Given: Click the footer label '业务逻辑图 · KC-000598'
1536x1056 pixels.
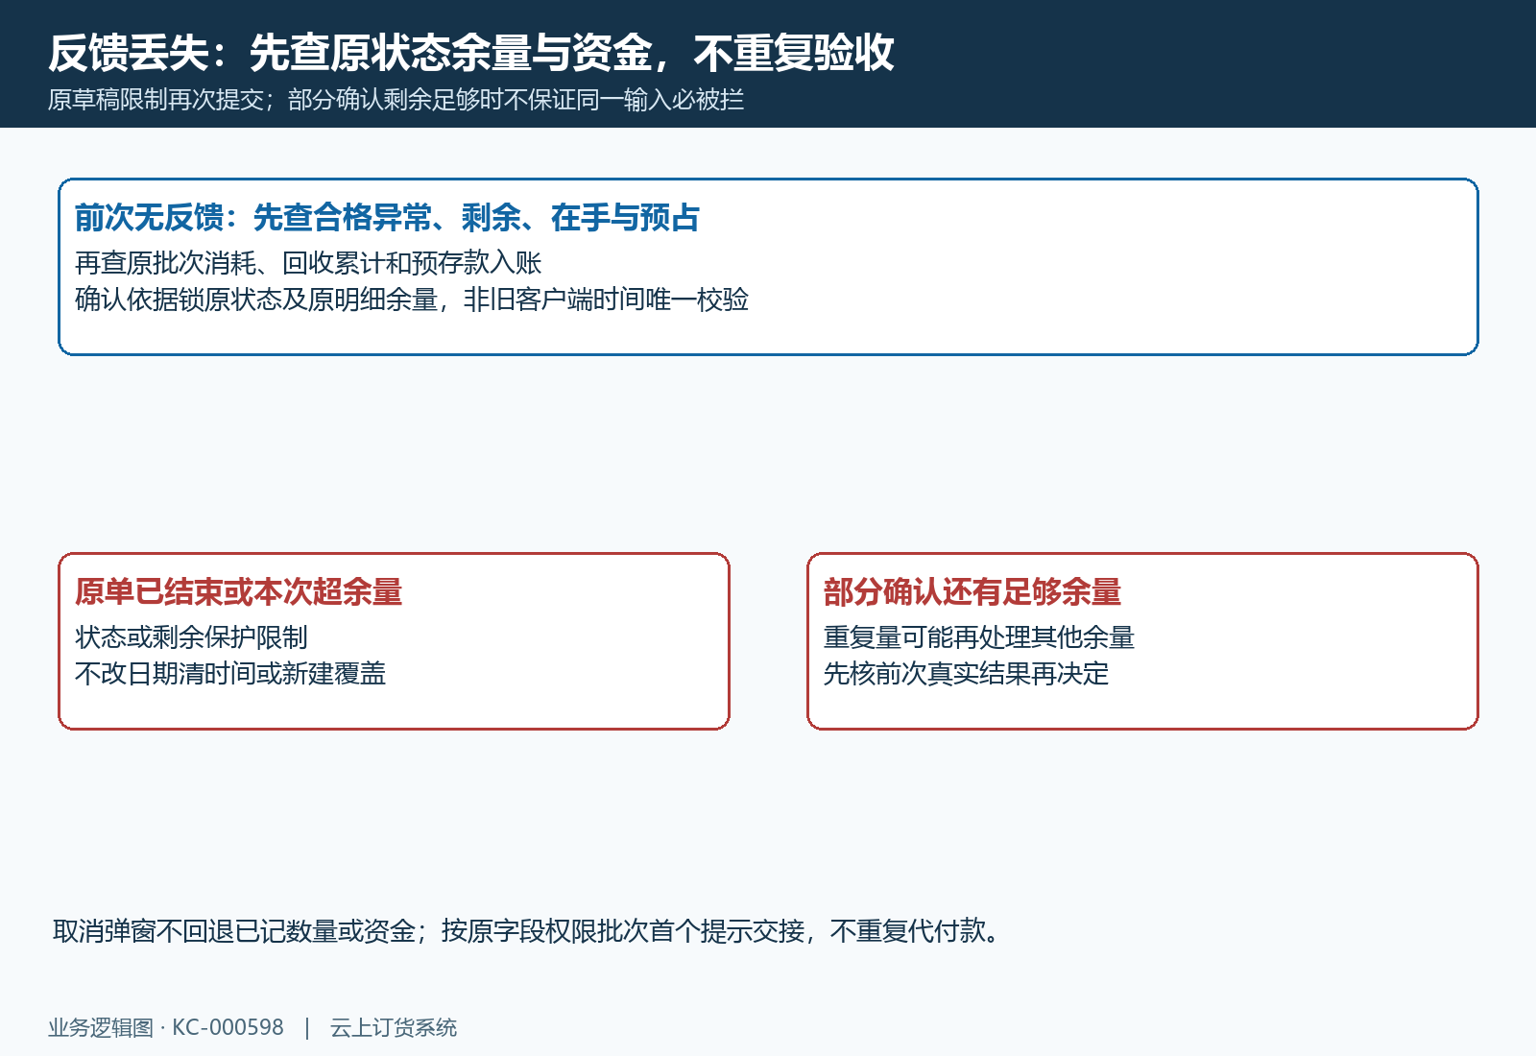Looking at the screenshot, I should pyautogui.click(x=166, y=1027).
